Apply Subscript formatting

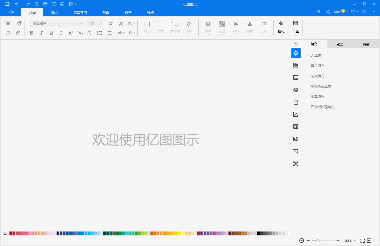pos(81,33)
